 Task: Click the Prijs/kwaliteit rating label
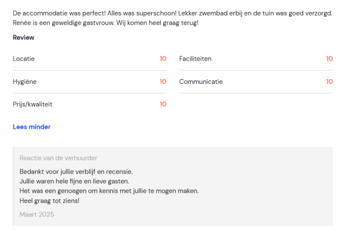coord(32,104)
